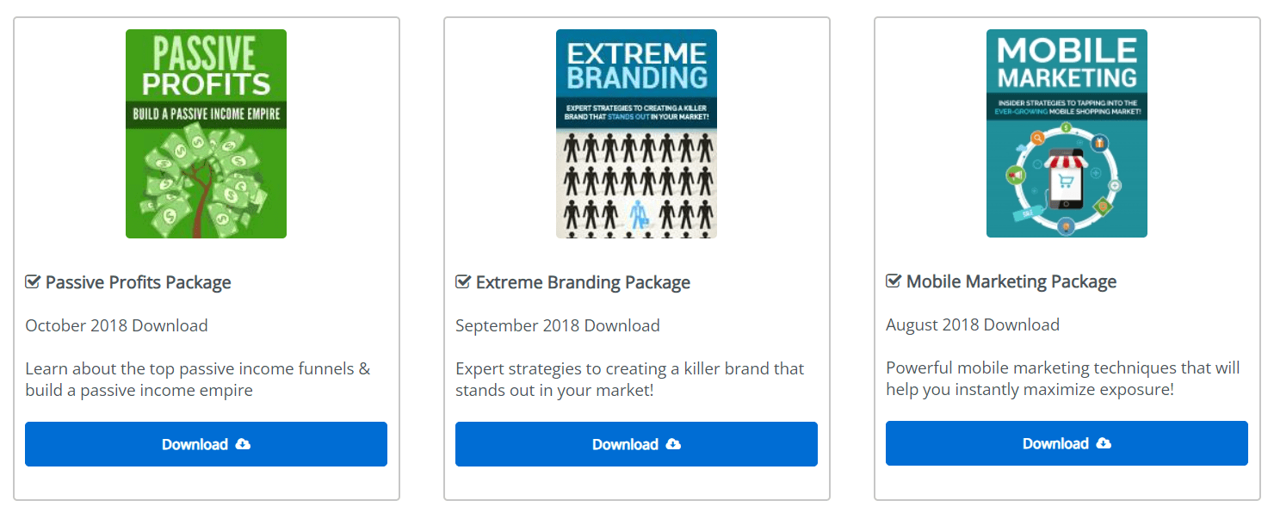Open the Passive Profits book cover
The image size is (1274, 519).
206,133
